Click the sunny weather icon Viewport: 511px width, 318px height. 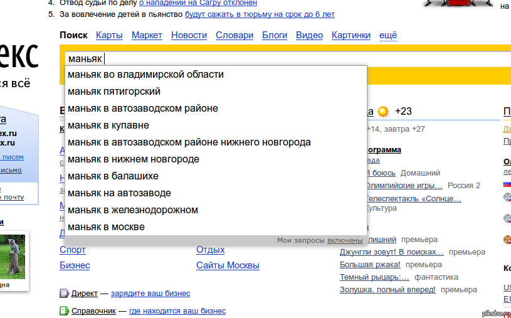point(383,111)
